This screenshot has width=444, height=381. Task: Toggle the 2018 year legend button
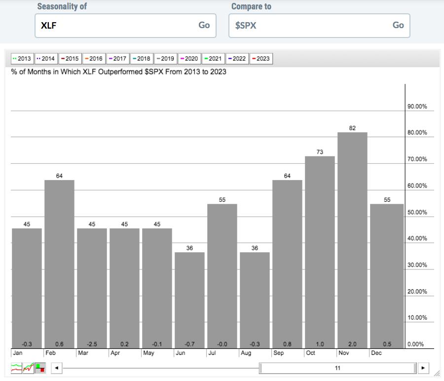tap(142, 59)
